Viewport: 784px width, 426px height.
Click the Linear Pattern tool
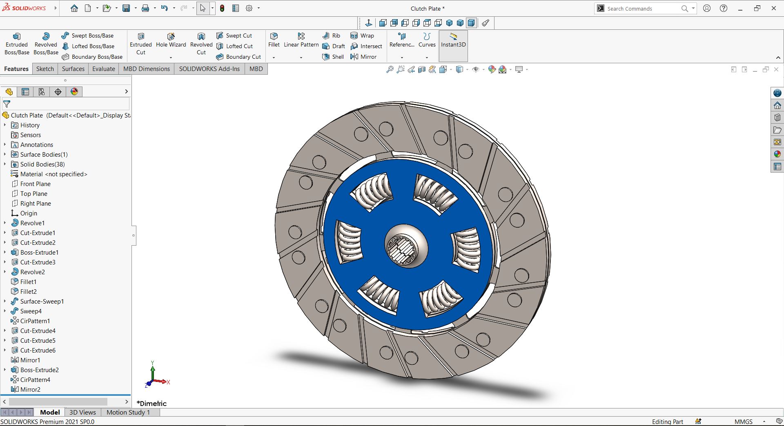click(x=301, y=40)
